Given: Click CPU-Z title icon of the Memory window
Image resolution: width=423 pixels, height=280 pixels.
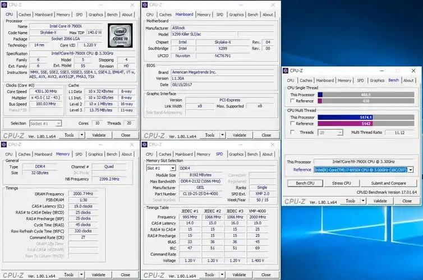Looking at the screenshot, I should (4, 144).
